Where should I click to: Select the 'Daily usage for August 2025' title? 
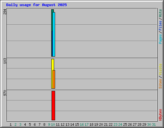coord(37,5)
